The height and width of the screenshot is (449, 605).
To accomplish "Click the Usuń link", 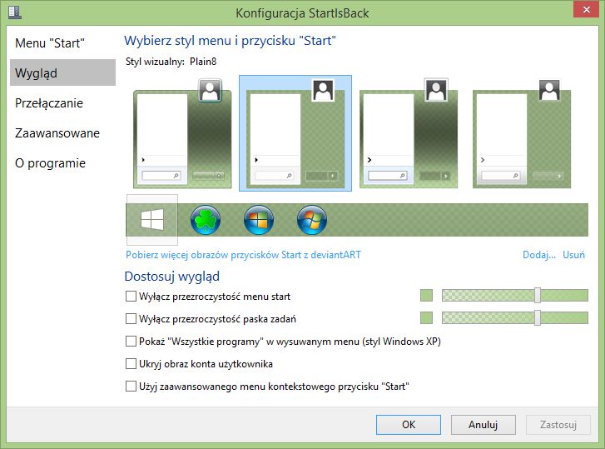I will point(573,255).
